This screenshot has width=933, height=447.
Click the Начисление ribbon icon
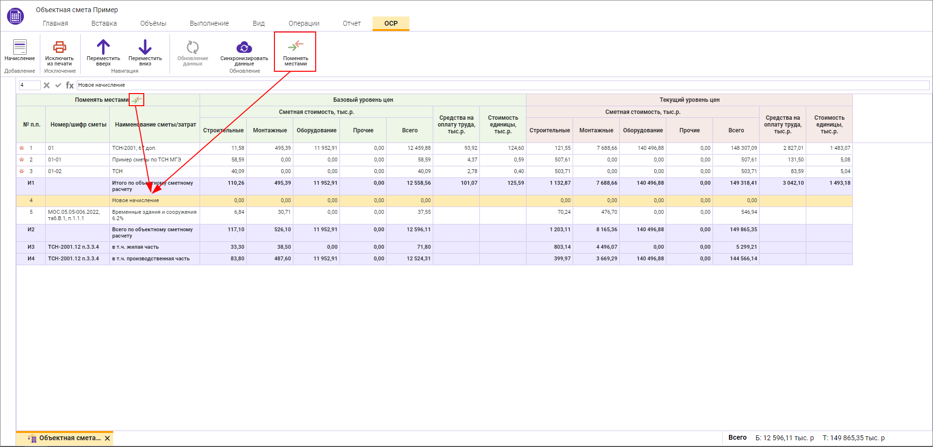tap(20, 47)
